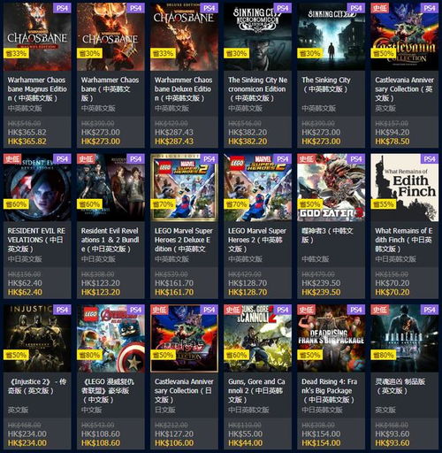This screenshot has height=453, width=442.
Task: Open RESIDENT EVIL REVELATIONS title link
Action: (x=36, y=240)
